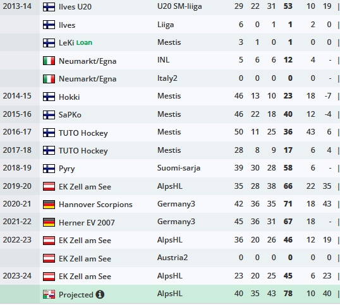Open Herner EV 2007 team page
Screen dimensions: 340x305
[87, 222]
